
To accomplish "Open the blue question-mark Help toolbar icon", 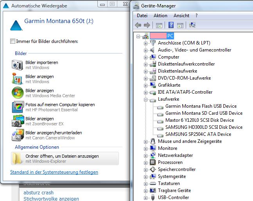I will pyautogui.click(x=171, y=25).
